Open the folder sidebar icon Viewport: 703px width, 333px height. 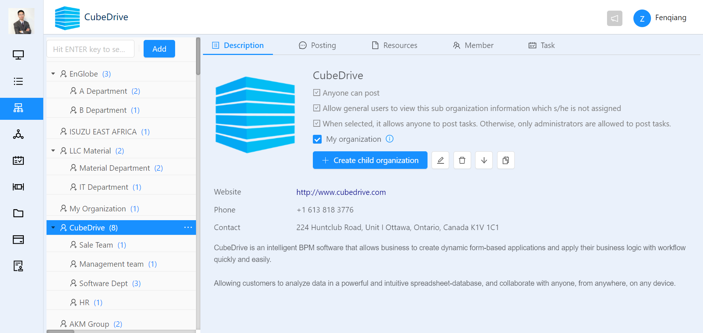[18, 213]
